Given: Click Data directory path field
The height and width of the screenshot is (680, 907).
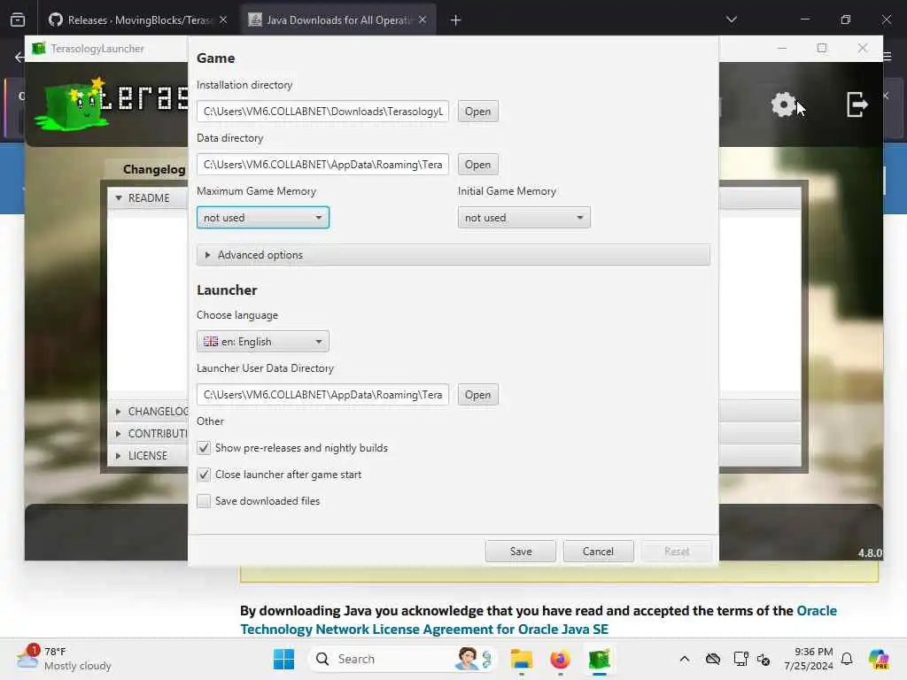Looking at the screenshot, I should (x=322, y=165).
